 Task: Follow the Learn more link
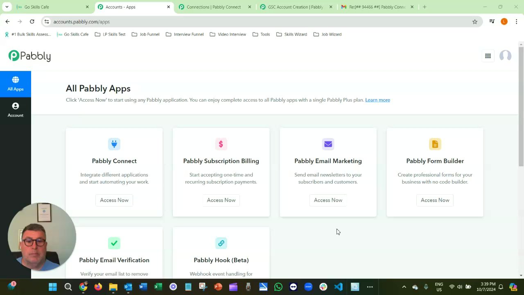click(377, 100)
